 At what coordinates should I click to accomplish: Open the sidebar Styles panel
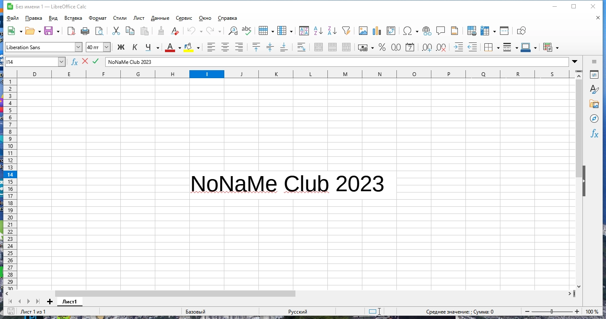click(x=594, y=90)
